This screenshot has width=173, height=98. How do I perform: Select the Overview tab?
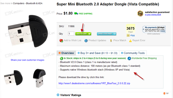pyautogui.click(x=66, y=53)
